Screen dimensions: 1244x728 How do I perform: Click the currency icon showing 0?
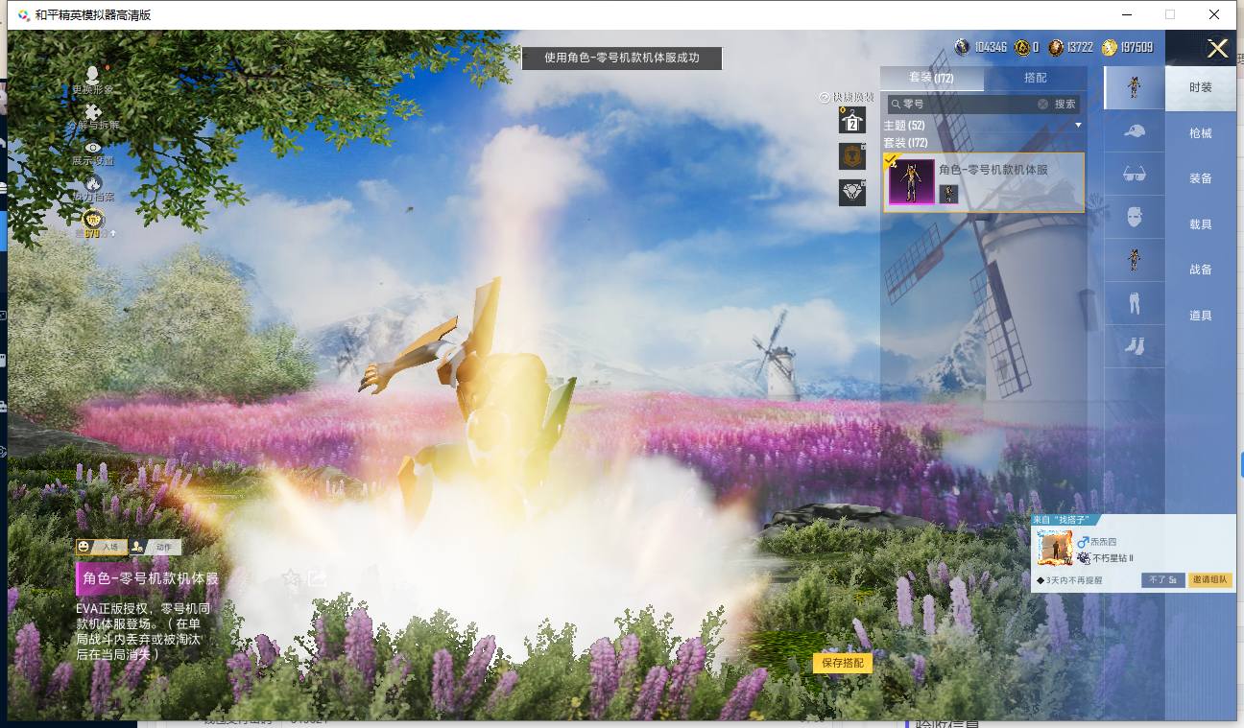[1022, 47]
